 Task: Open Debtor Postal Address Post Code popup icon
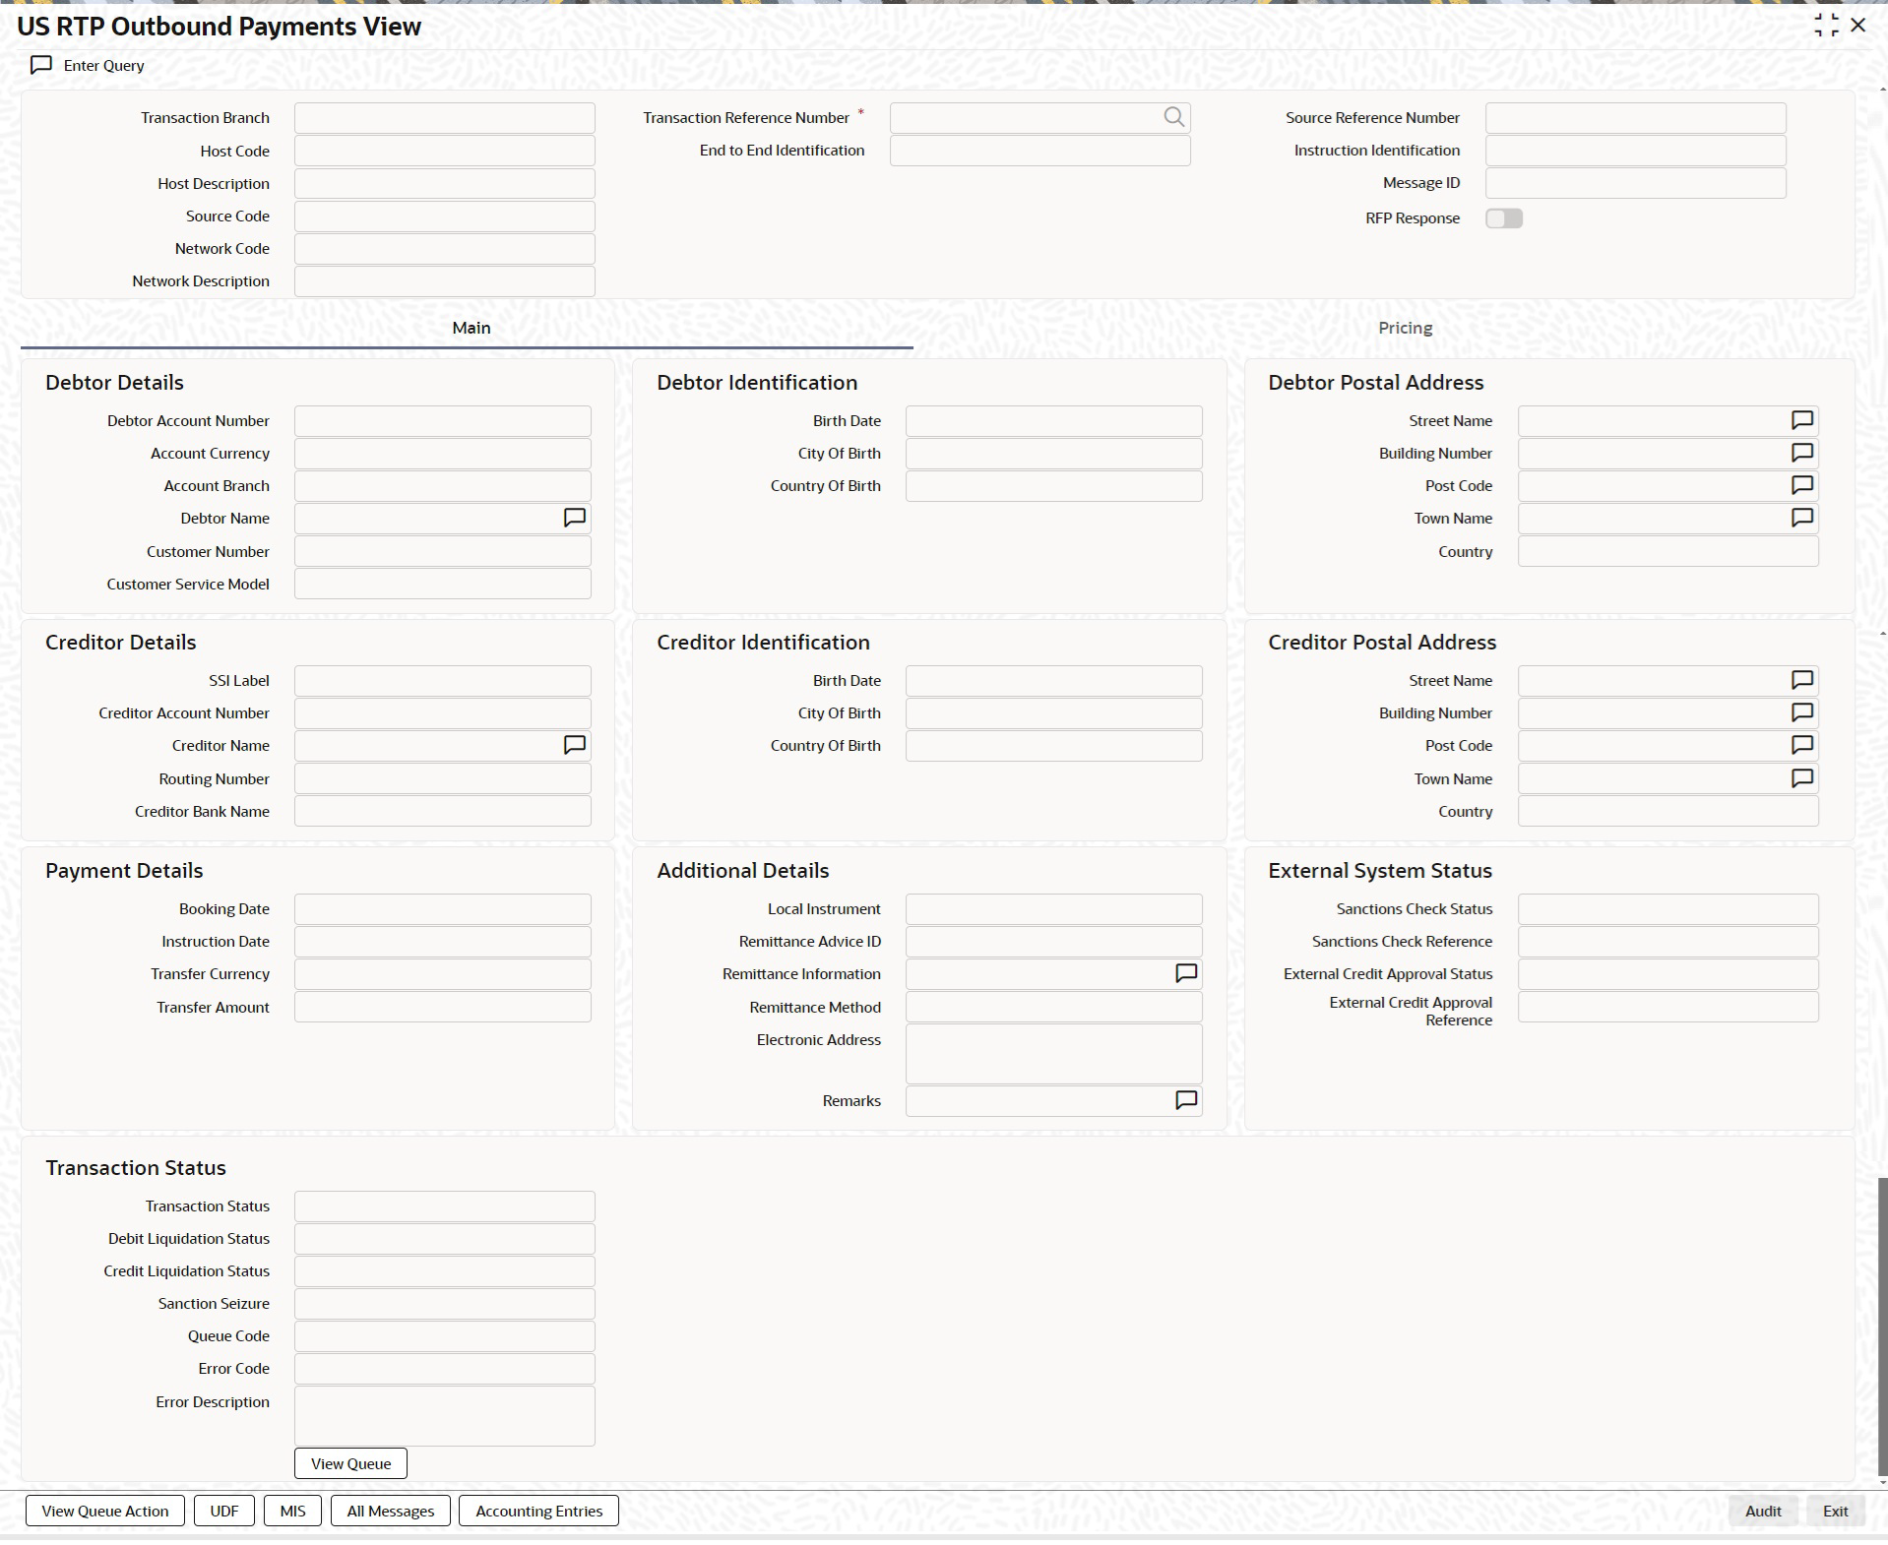(1801, 485)
